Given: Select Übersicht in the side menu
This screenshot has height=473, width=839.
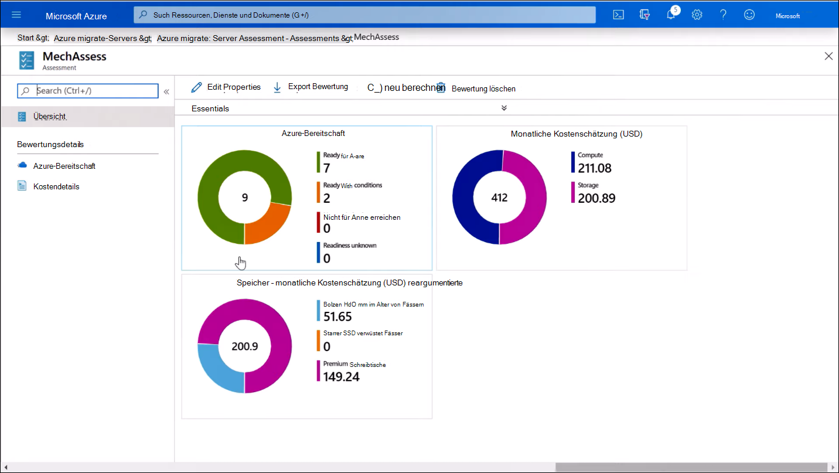Looking at the screenshot, I should point(87,117).
